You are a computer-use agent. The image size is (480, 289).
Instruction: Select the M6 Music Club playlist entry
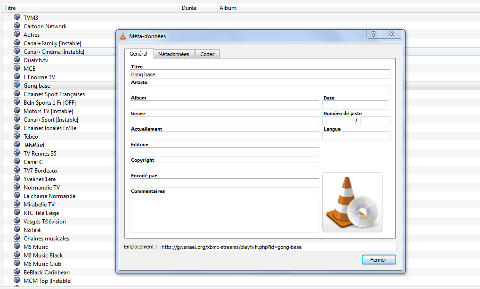coord(42,264)
